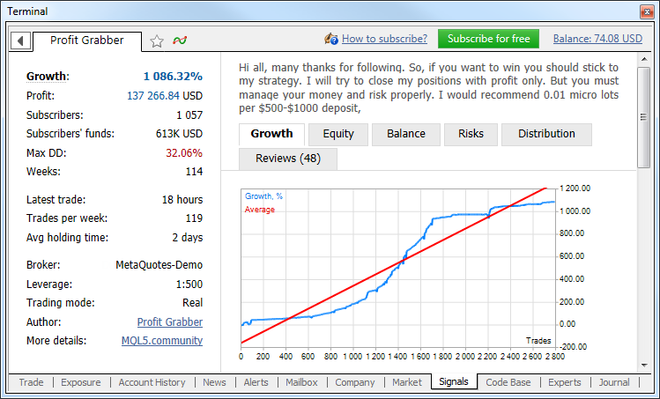This screenshot has width=660, height=399.
Task: Open the How to subscribe link
Action: pos(384,39)
